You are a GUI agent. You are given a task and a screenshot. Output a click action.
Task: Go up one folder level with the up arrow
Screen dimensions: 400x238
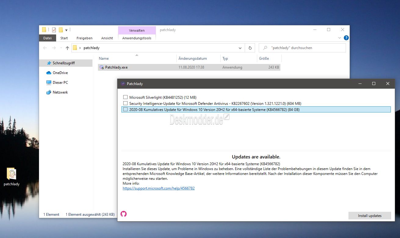click(x=67, y=48)
